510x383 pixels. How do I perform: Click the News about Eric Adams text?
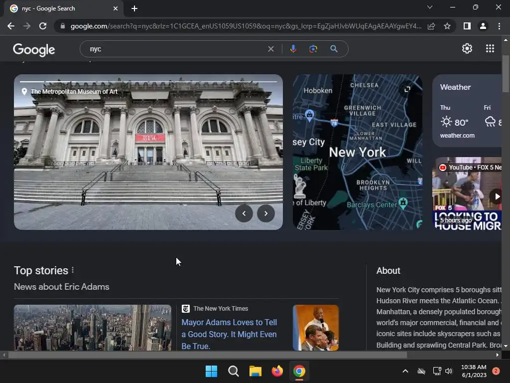61,287
